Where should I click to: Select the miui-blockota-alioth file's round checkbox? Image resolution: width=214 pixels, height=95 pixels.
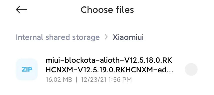[191, 69]
